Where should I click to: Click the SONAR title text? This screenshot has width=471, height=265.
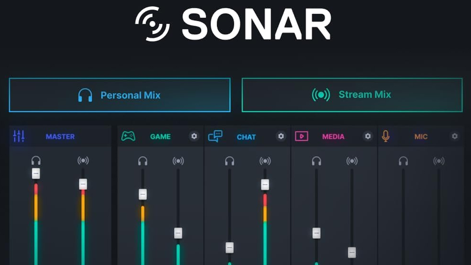pyautogui.click(x=256, y=23)
